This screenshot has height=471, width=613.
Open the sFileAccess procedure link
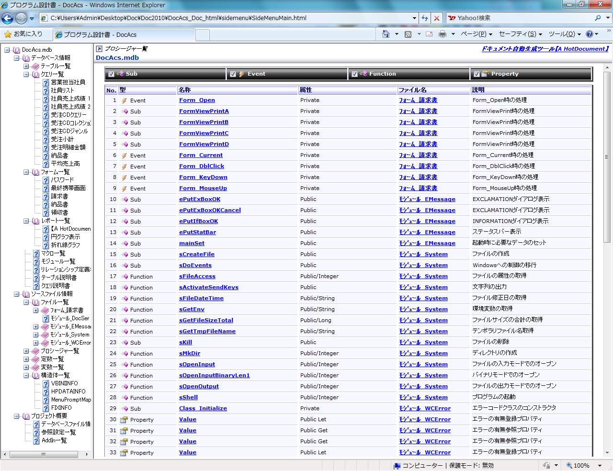[197, 277]
